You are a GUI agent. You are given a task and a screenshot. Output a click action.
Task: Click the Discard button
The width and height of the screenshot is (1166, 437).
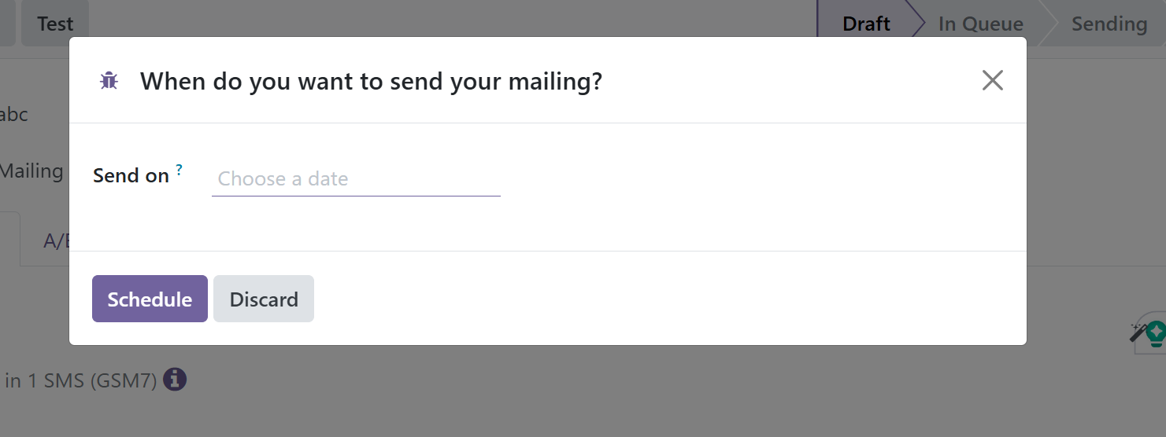point(264,299)
